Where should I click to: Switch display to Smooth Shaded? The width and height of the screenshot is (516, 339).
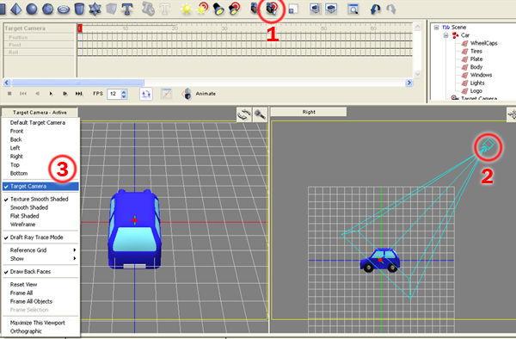point(40,207)
